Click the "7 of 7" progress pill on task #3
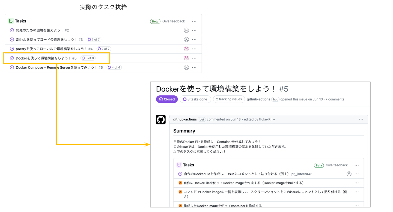This screenshot has width=393, height=212. [x=94, y=40]
